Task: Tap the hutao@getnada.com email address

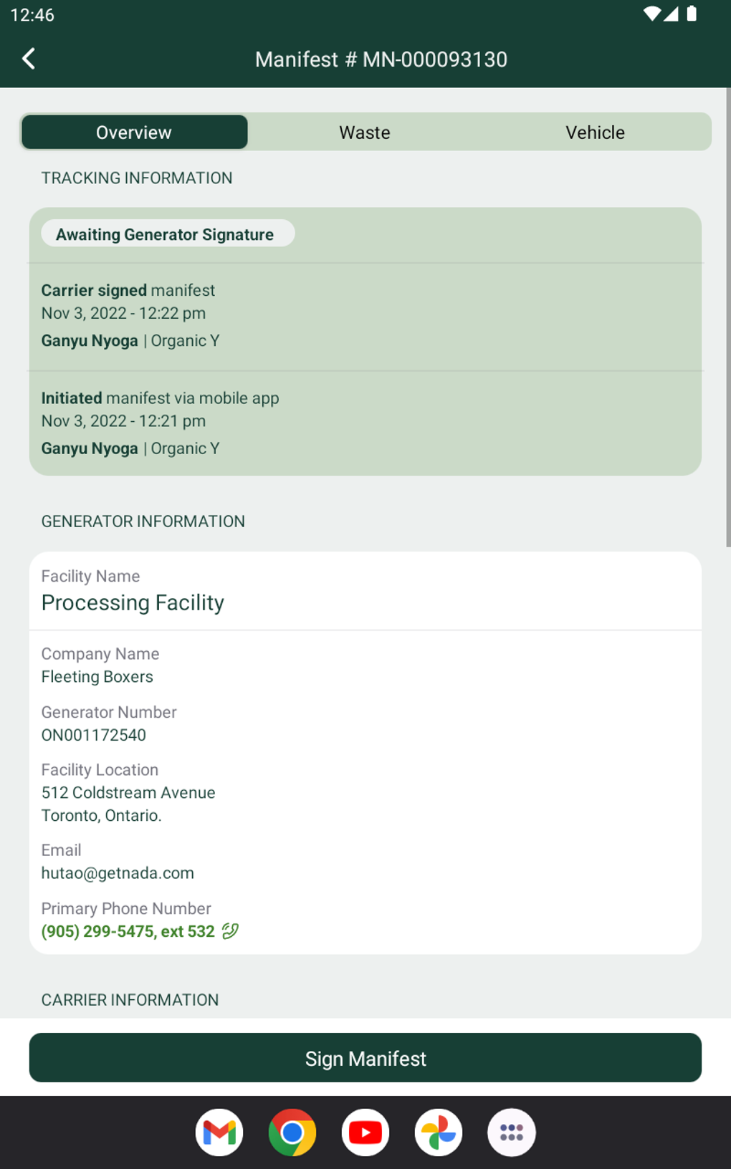Action: (118, 873)
